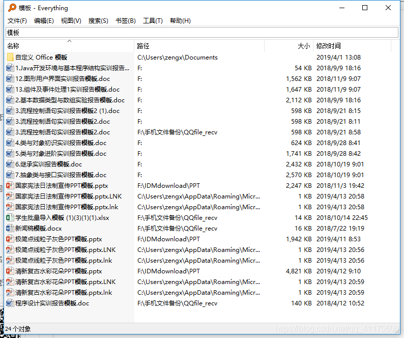Screen dimensions: 404x338
Task: Sort results by 修改时间 column header
Action: (352, 46)
